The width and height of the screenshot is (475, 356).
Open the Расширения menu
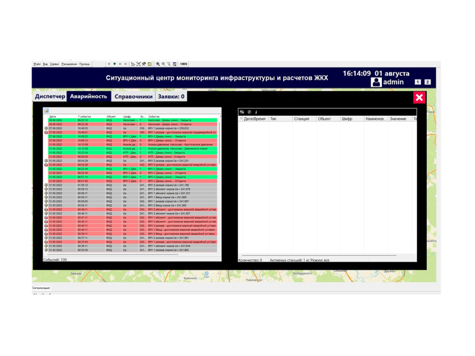click(x=69, y=64)
